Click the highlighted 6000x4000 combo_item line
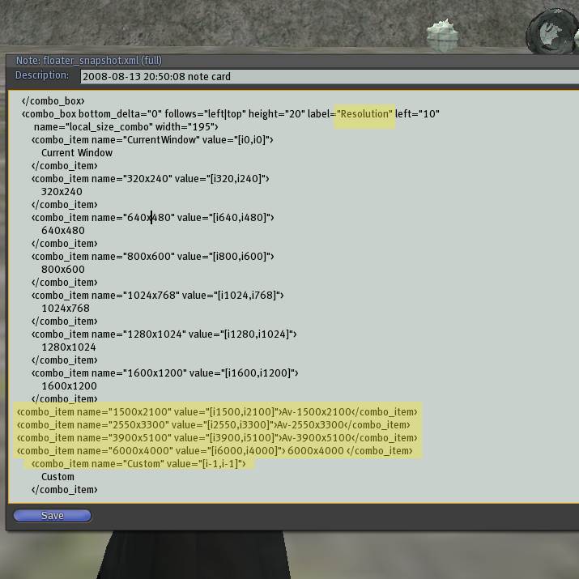 (215, 451)
